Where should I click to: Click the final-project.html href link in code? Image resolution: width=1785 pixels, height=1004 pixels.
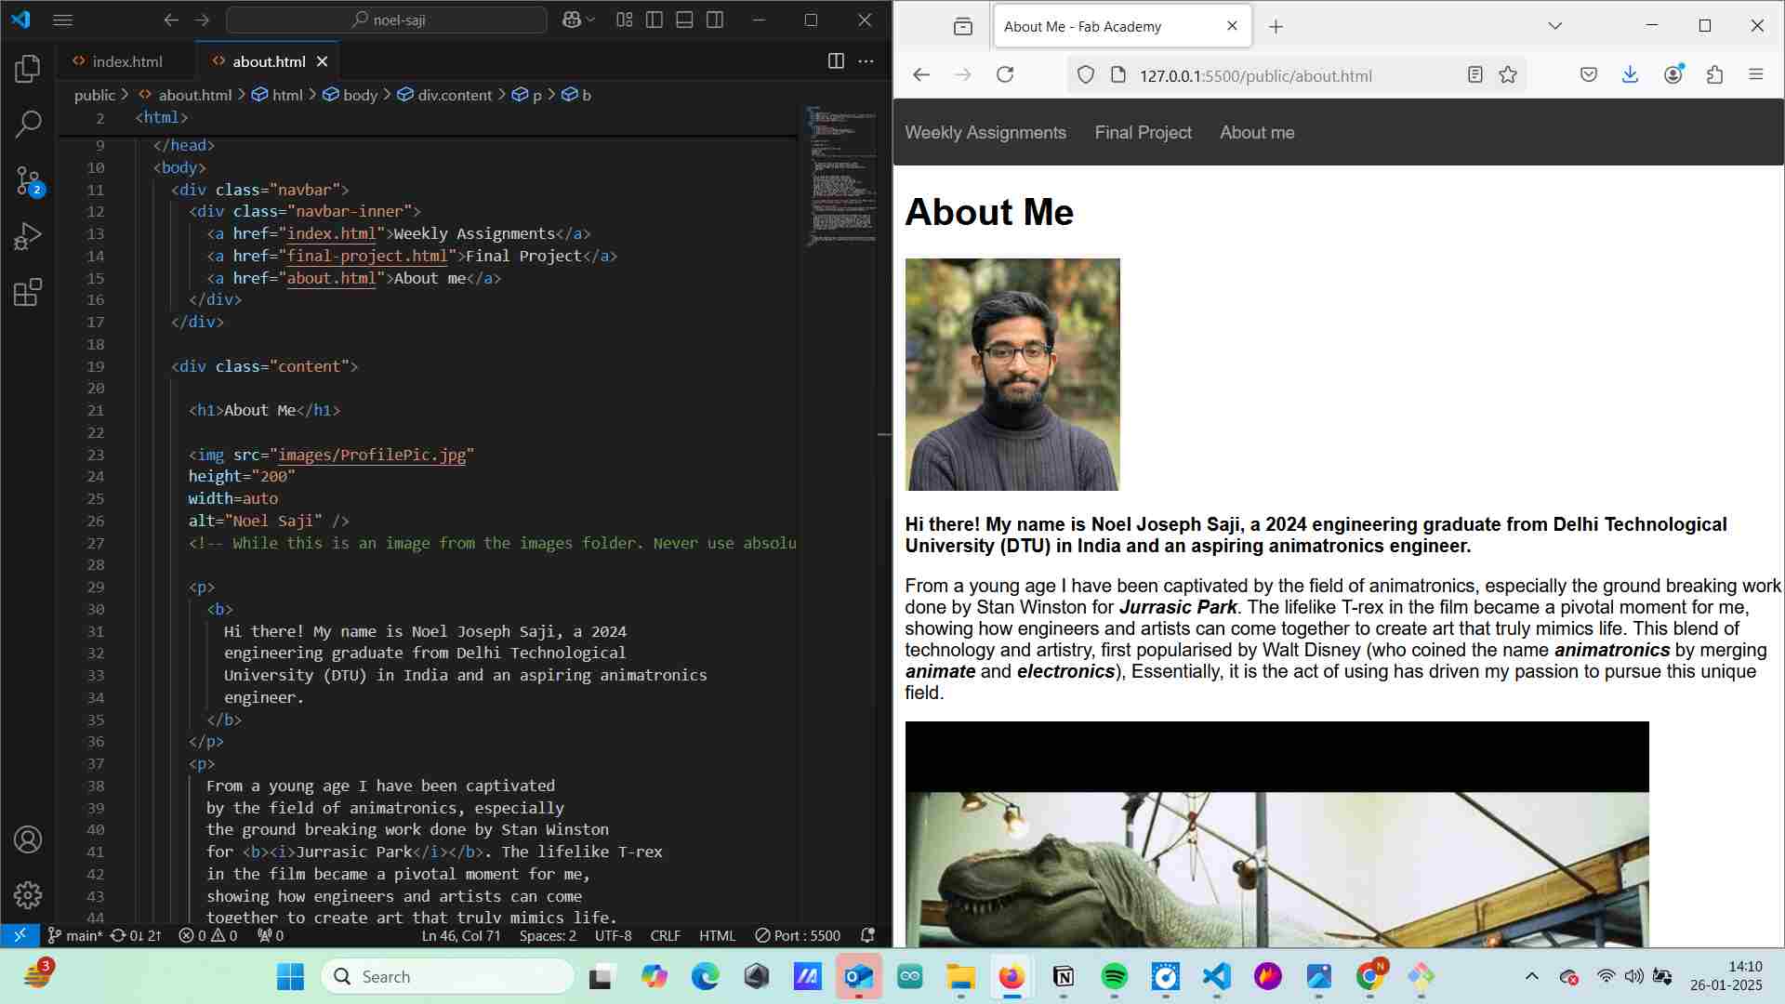coord(367,257)
